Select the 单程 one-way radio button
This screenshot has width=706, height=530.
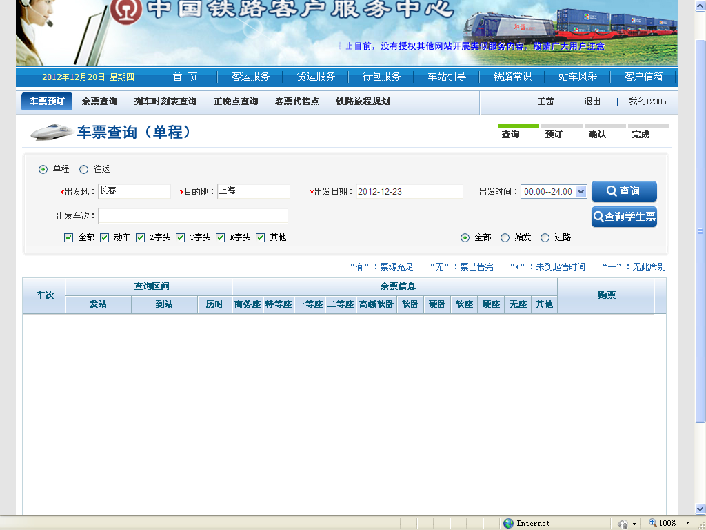[43, 170]
